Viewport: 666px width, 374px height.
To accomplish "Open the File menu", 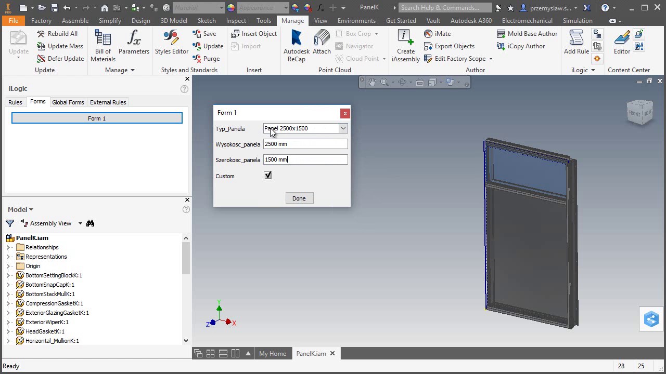I will 13,21.
